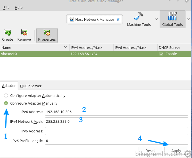Click the Reset button

point(150,151)
